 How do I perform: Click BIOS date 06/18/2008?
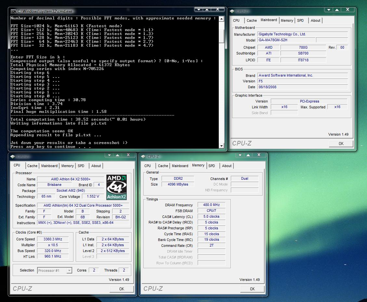click(x=303, y=87)
